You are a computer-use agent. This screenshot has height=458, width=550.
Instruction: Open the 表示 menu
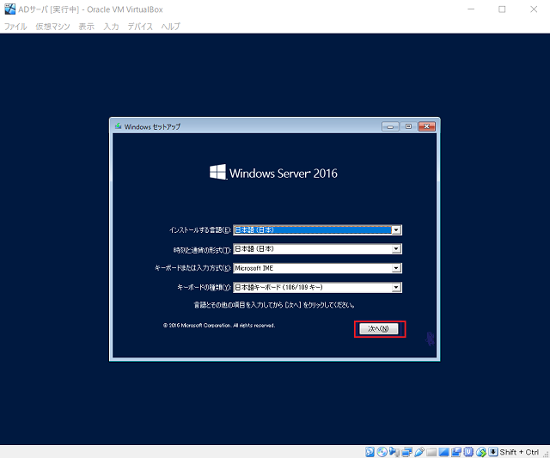[86, 27]
